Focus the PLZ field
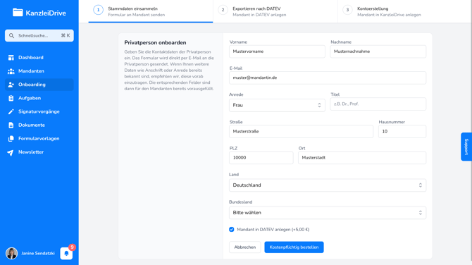The height and width of the screenshot is (265, 472). 261,158
